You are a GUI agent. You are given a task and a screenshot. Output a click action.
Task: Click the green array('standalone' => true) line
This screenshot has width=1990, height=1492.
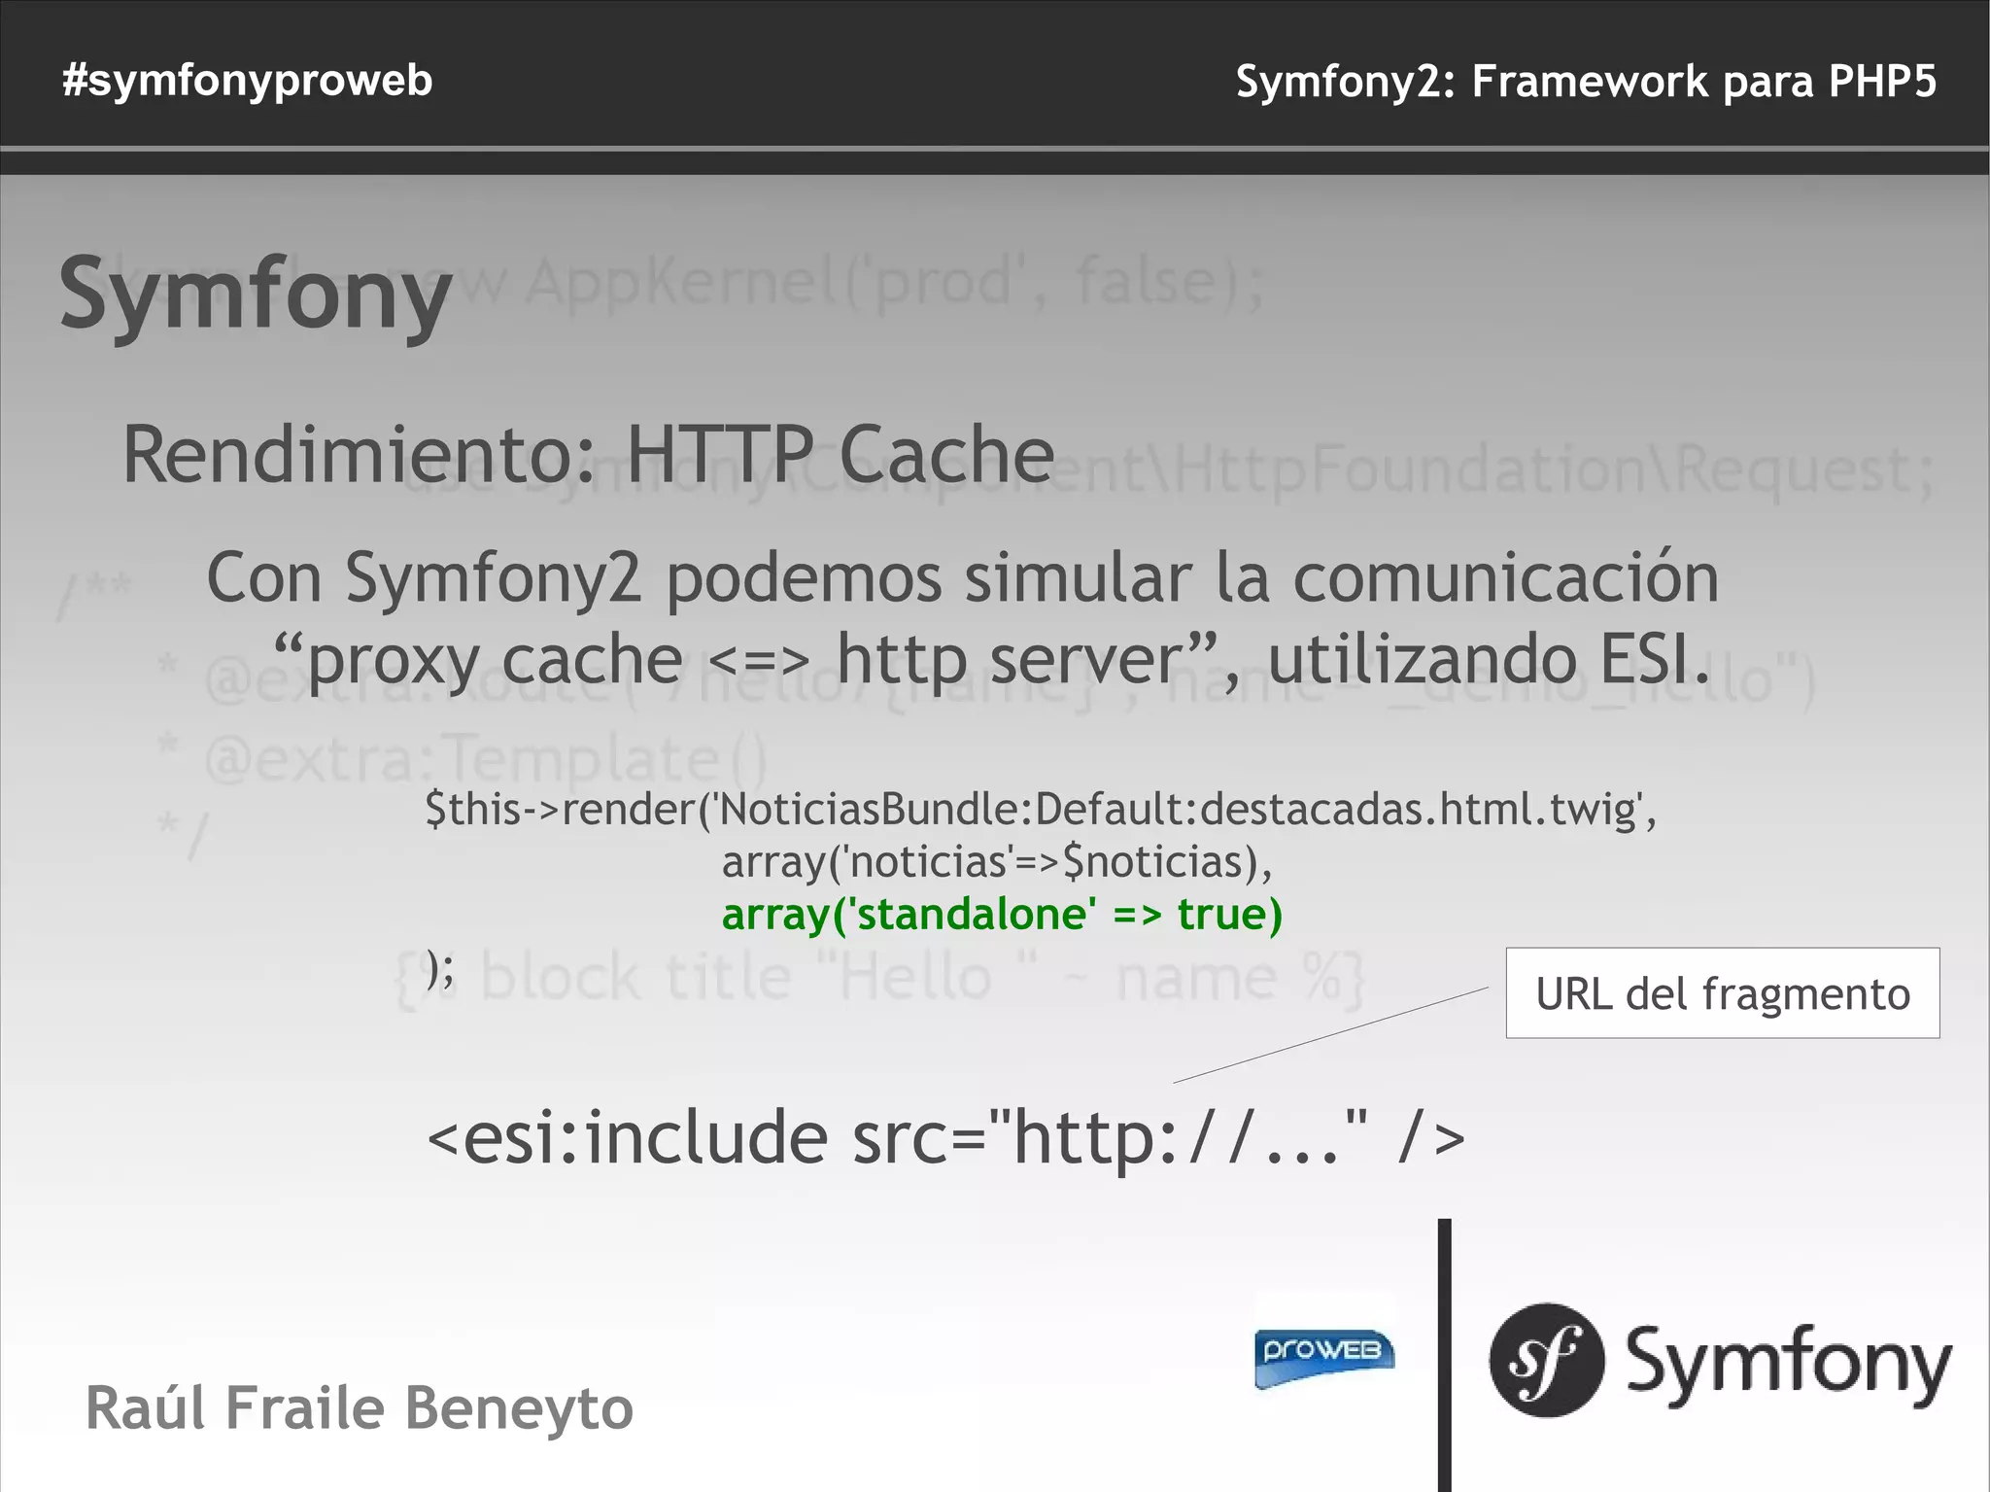(1002, 915)
